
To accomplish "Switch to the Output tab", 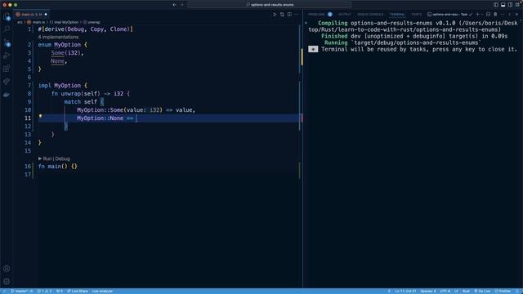I will (x=345, y=15).
